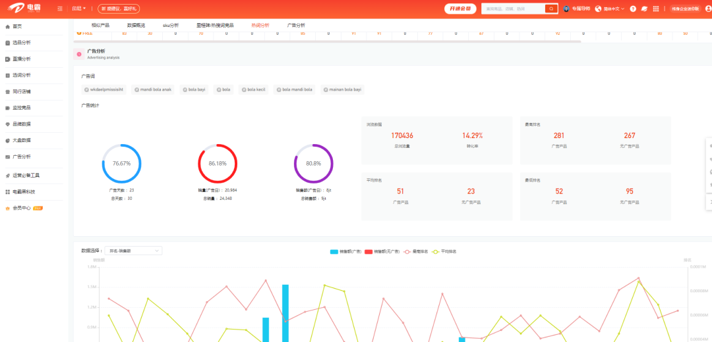Toggle 销售额(广告) blue legend series

coord(345,251)
